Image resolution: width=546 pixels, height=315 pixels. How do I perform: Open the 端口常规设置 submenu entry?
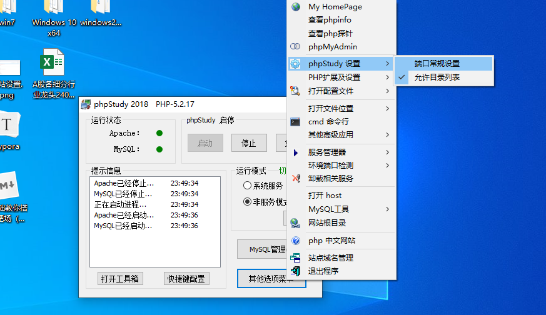444,64
